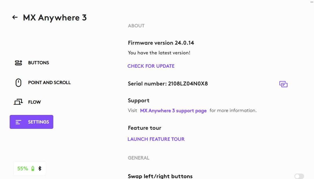Open the BUTTONS tab
The height and width of the screenshot is (179, 314).
coord(39,63)
